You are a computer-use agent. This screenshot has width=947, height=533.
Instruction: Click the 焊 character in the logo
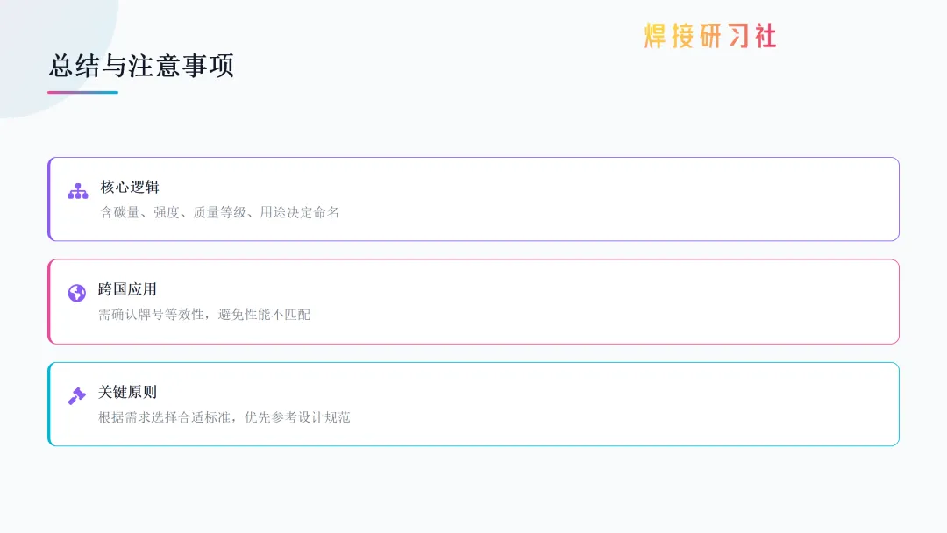(656, 36)
